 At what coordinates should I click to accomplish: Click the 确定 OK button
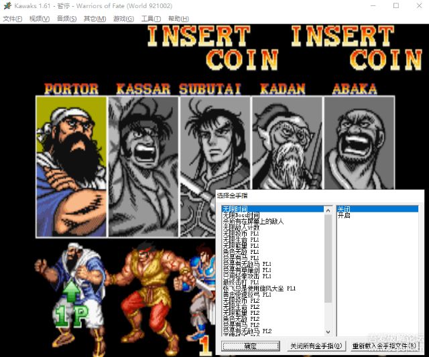250,346
